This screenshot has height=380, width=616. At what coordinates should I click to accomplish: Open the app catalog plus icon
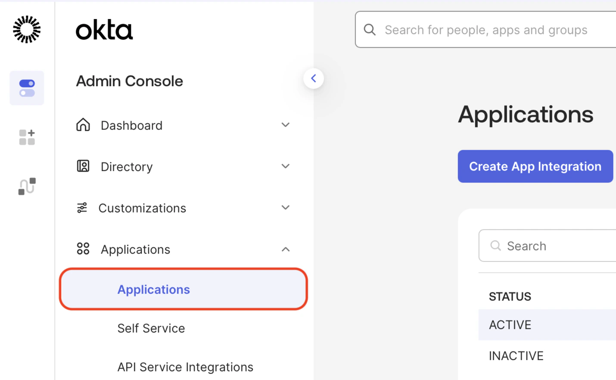pyautogui.click(x=27, y=137)
